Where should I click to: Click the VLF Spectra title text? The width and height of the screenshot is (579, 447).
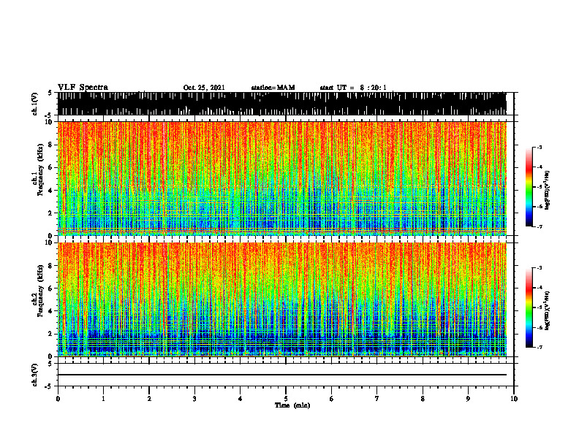pyautogui.click(x=83, y=88)
